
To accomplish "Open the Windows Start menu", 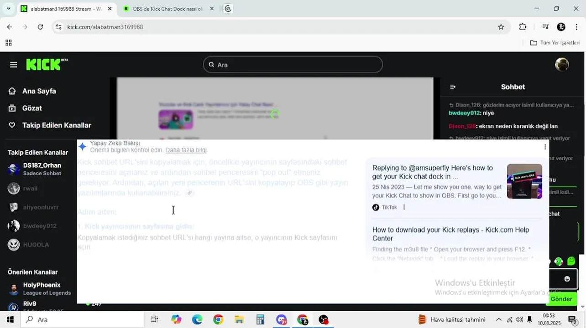I will (10, 319).
